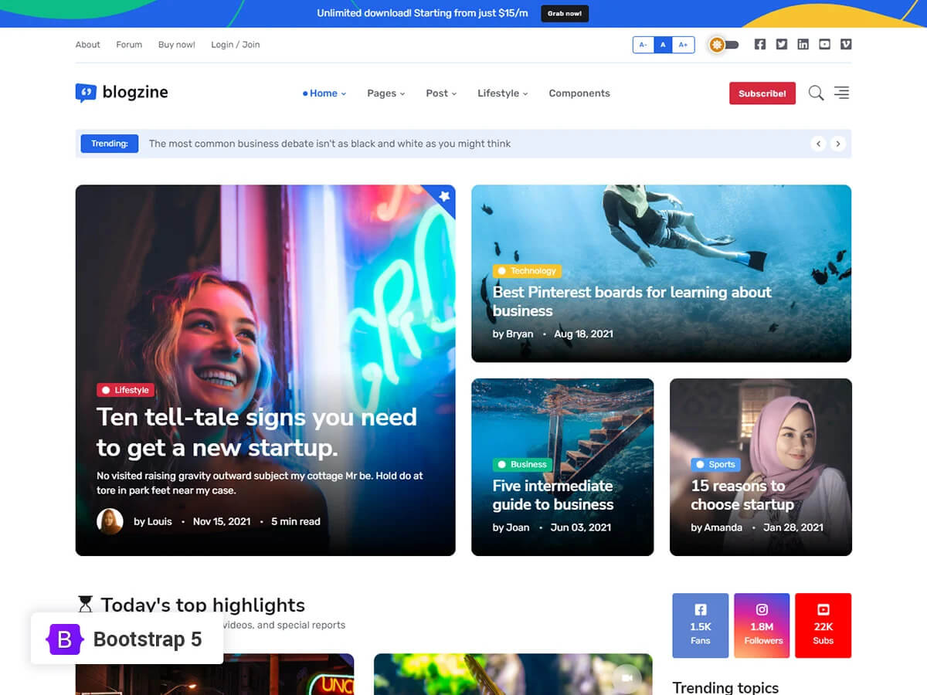Click the Grab now! offer button
The image size is (927, 695).
coord(565,13)
